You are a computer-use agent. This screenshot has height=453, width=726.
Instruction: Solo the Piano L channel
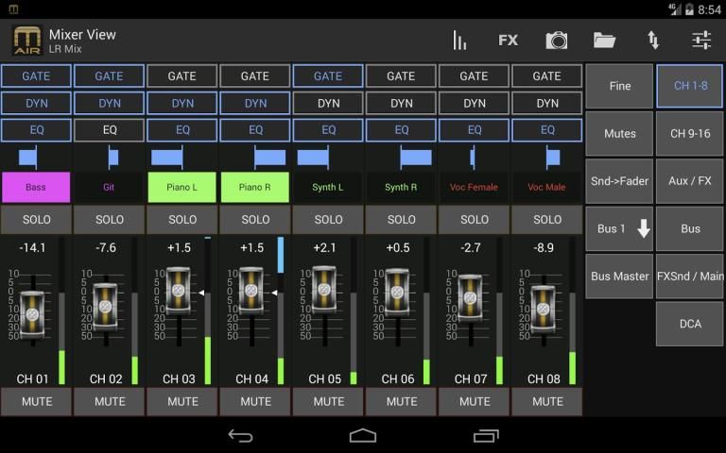pyautogui.click(x=182, y=219)
